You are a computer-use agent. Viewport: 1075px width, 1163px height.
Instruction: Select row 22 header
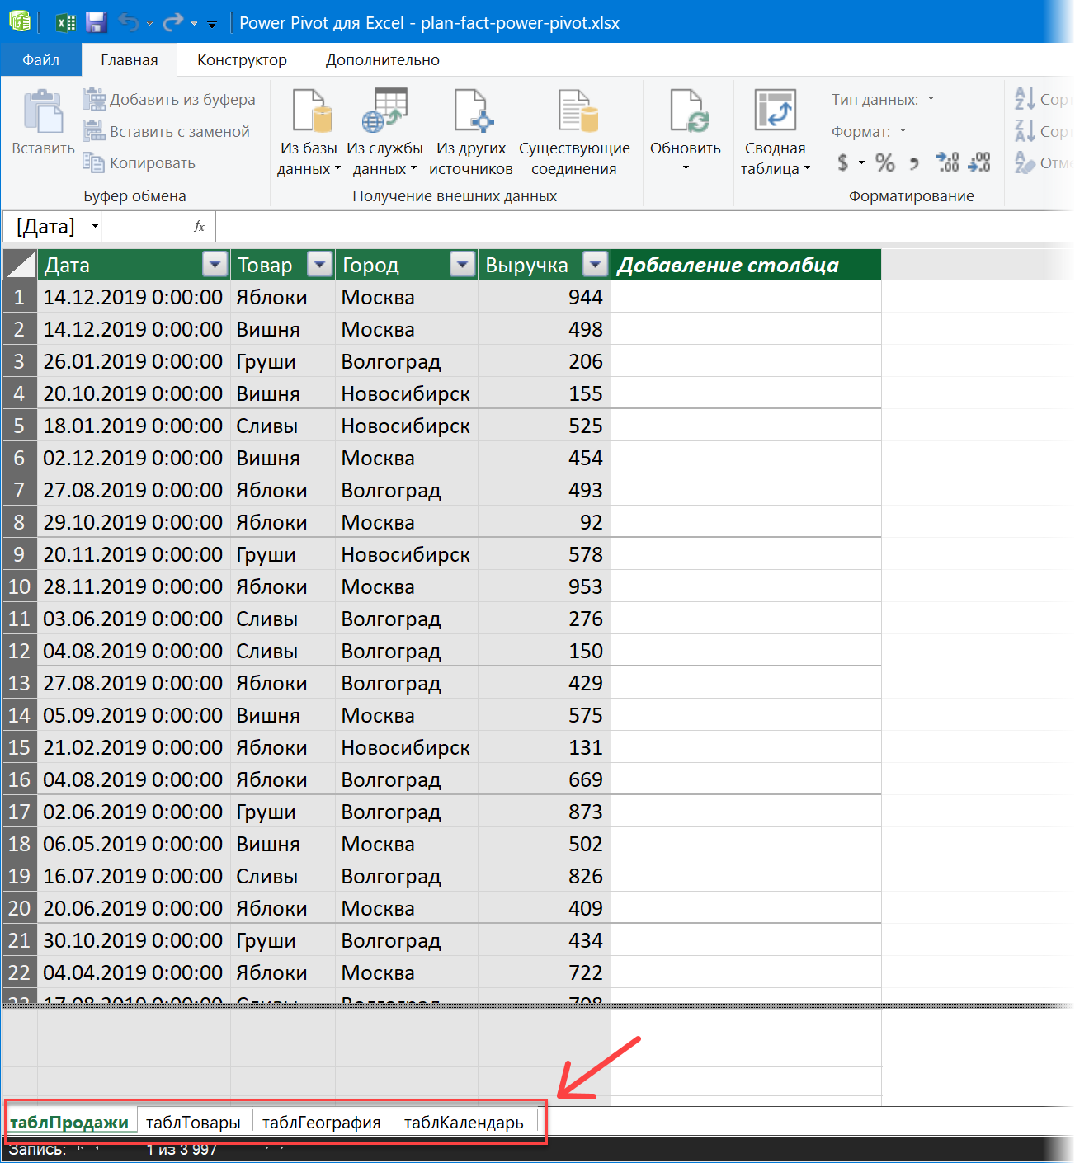(x=20, y=972)
